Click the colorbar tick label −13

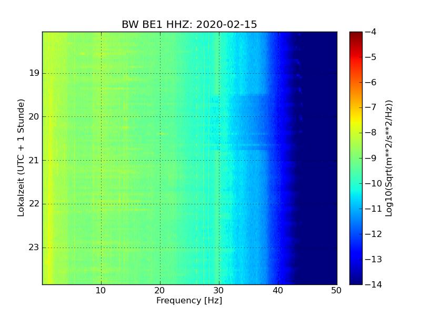point(374,259)
